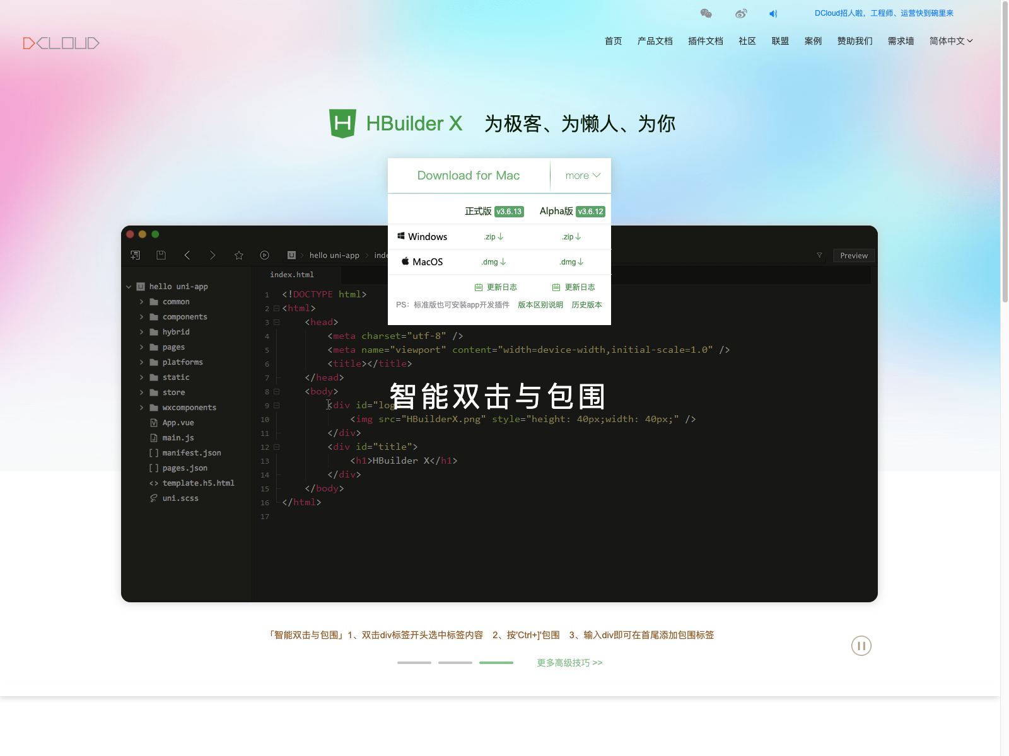Open manifest.json in file tree
The image size is (1009, 756).
tap(191, 453)
